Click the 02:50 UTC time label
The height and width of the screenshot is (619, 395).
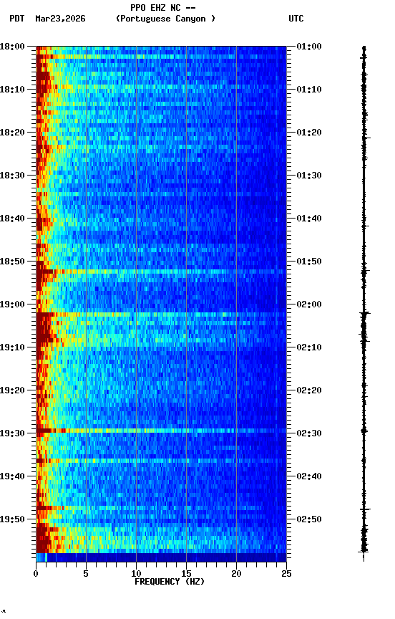309,519
